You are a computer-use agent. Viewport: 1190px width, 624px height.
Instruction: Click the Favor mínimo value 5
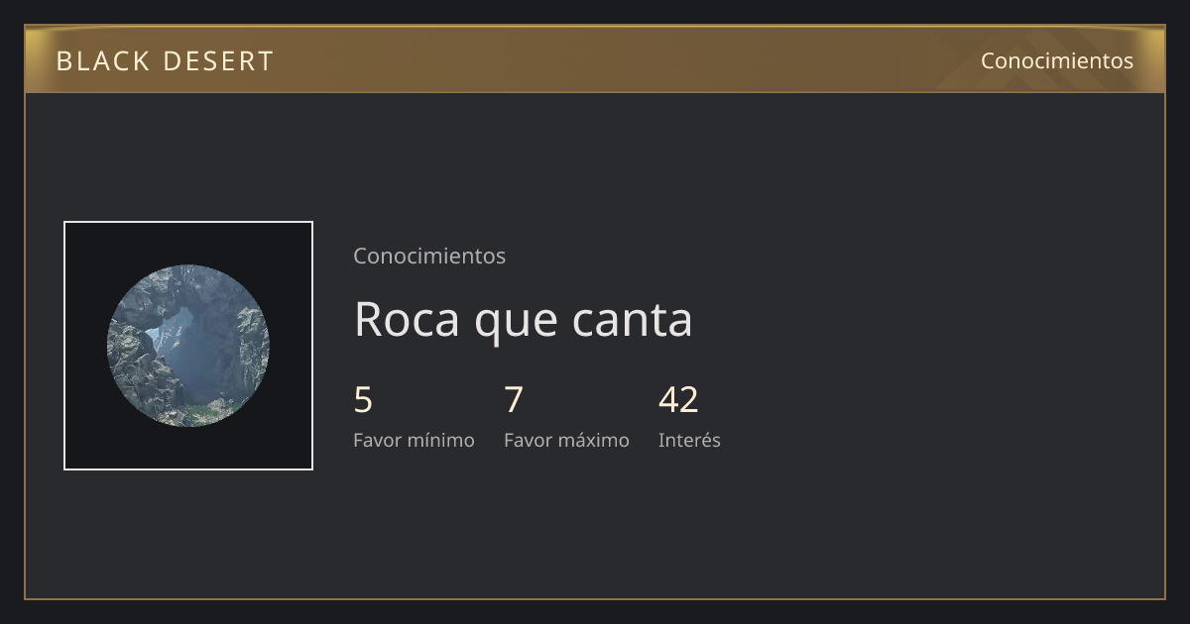[x=363, y=400]
